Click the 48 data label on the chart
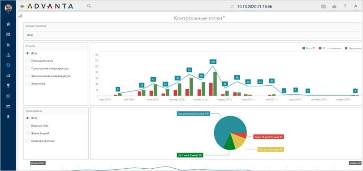363x171 pixels. pos(237,77)
